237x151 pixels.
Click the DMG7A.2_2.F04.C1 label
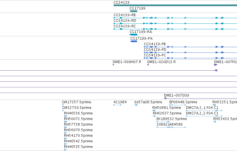click(x=202, y=113)
